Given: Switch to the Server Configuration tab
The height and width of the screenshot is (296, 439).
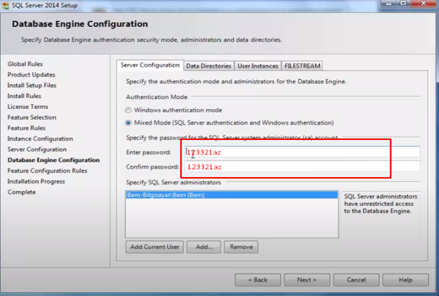Looking at the screenshot, I should 150,65.
